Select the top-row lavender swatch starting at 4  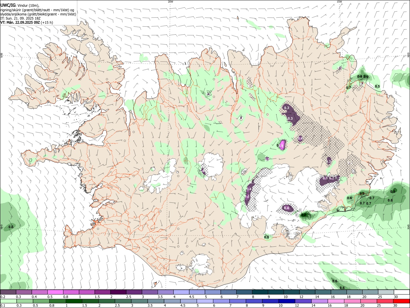click(x=181, y=292)
